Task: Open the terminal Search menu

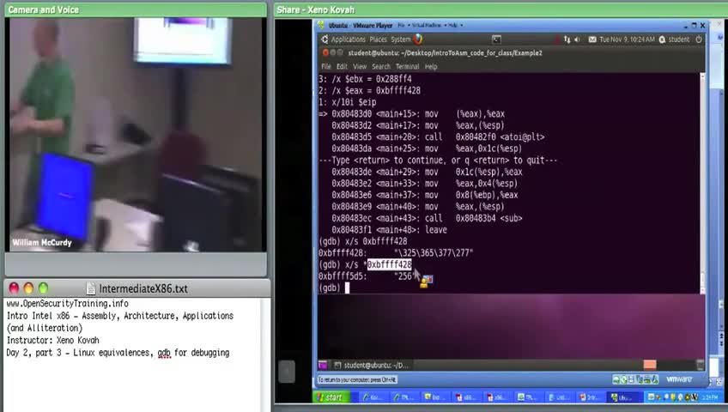Action: [380, 67]
